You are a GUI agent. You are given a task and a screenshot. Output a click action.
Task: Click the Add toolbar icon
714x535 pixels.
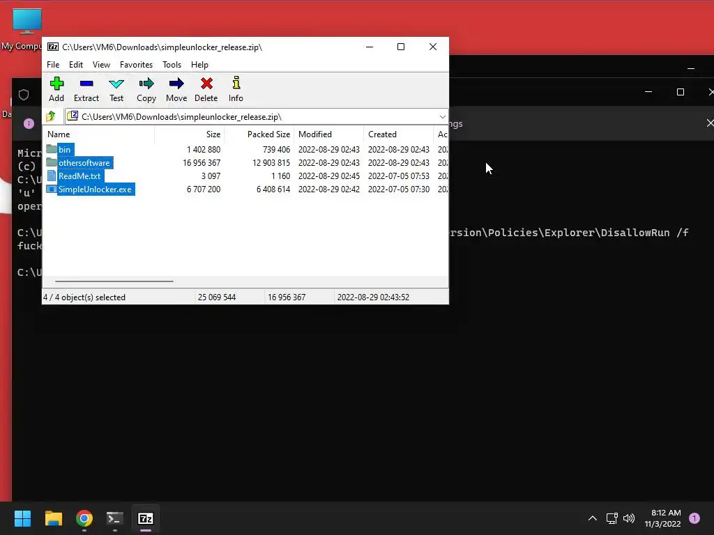pos(56,84)
